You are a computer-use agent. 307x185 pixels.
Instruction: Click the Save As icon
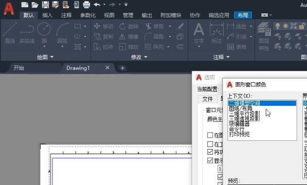(56, 5)
